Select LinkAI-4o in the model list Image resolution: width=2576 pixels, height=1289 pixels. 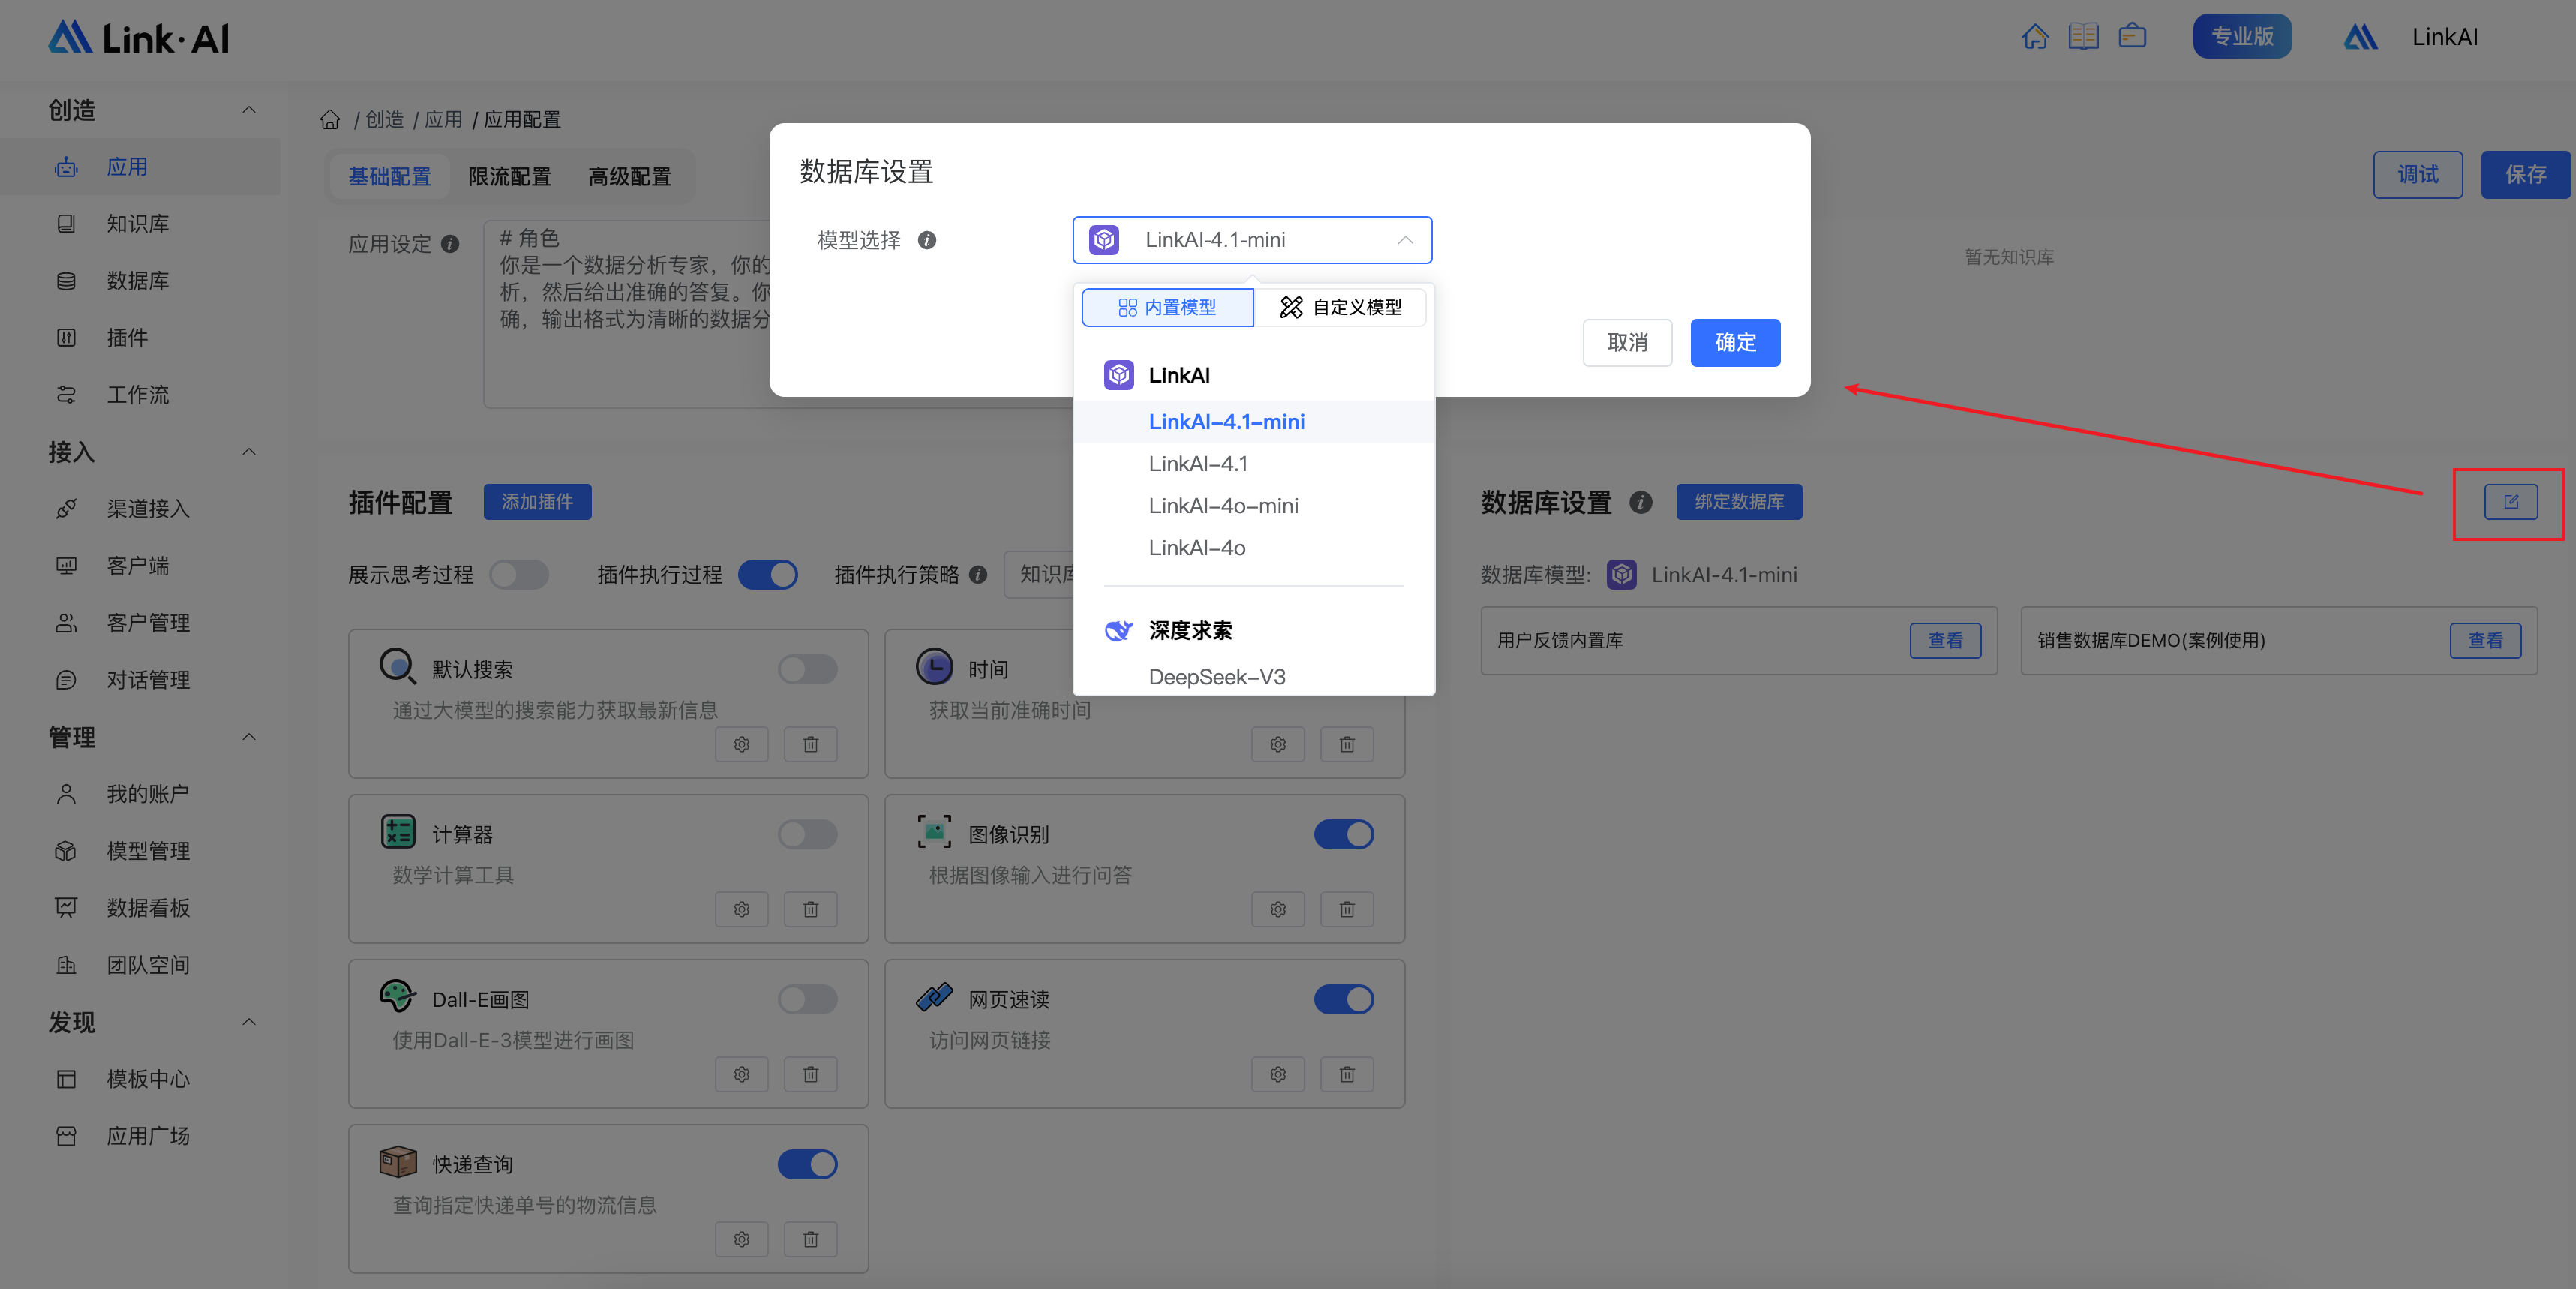click(x=1253, y=548)
